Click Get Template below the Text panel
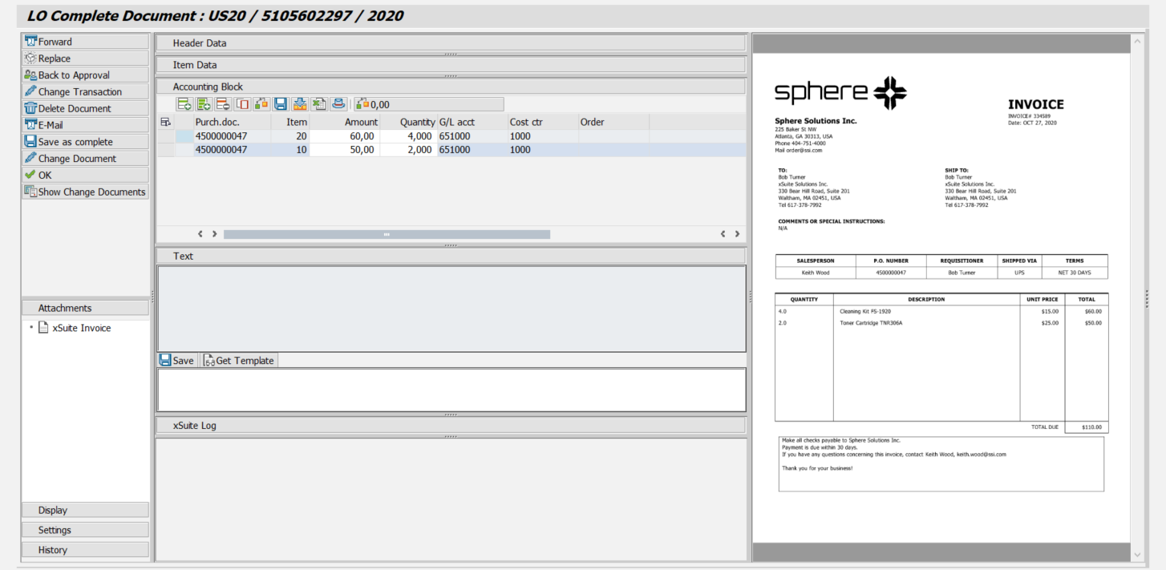The image size is (1166, 570). 239,360
